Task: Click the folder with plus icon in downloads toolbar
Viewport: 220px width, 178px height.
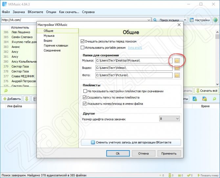Action: tap(204, 99)
